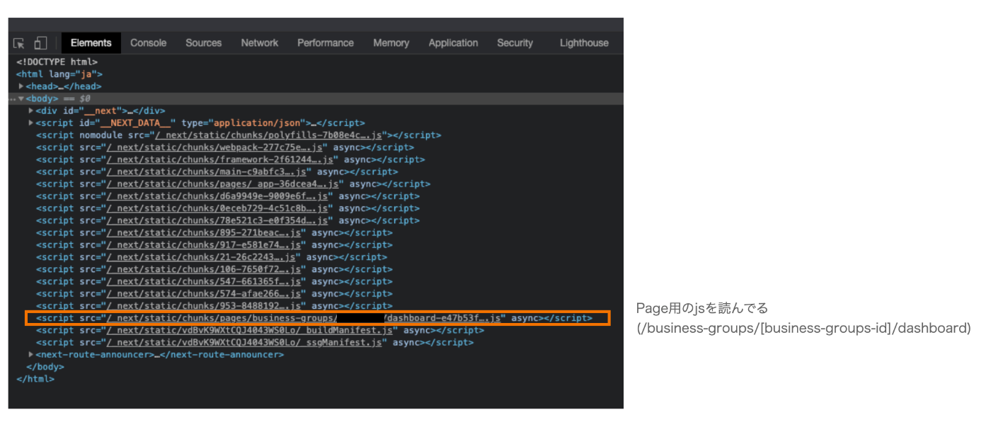Toggle the device toolbar icon
The image size is (991, 429).
pos(40,43)
